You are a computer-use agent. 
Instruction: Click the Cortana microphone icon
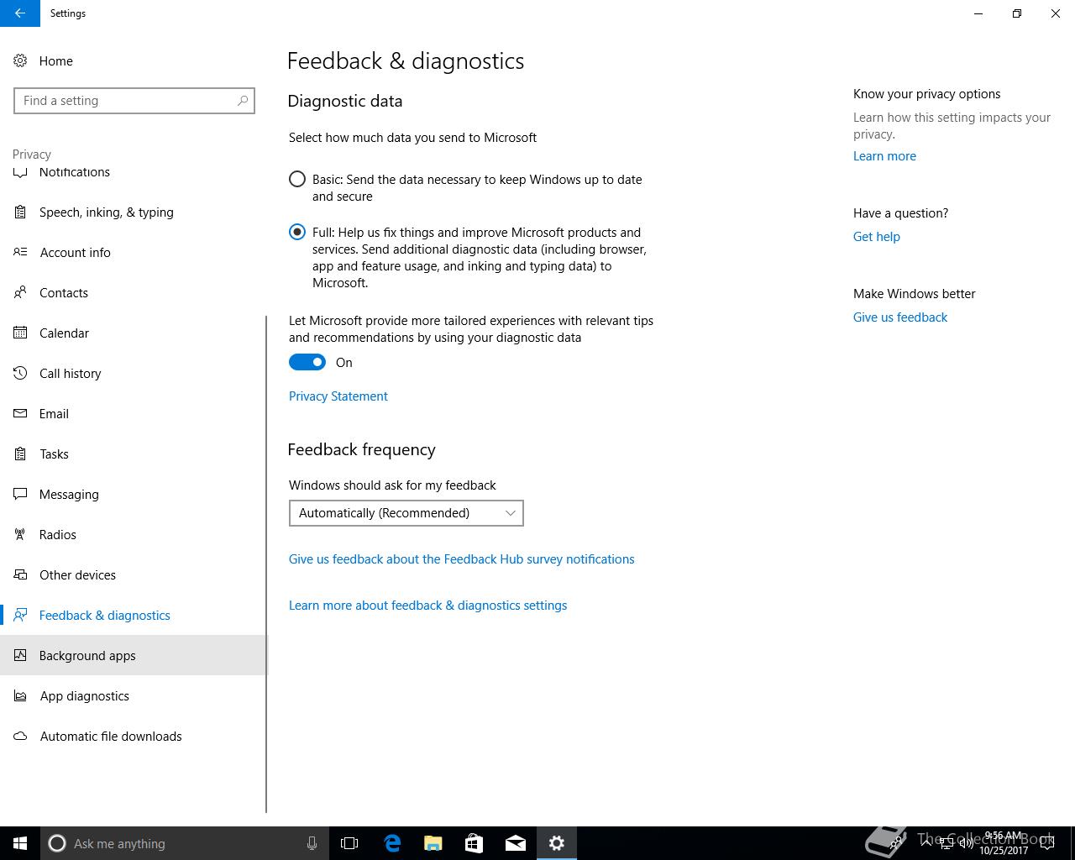312,843
